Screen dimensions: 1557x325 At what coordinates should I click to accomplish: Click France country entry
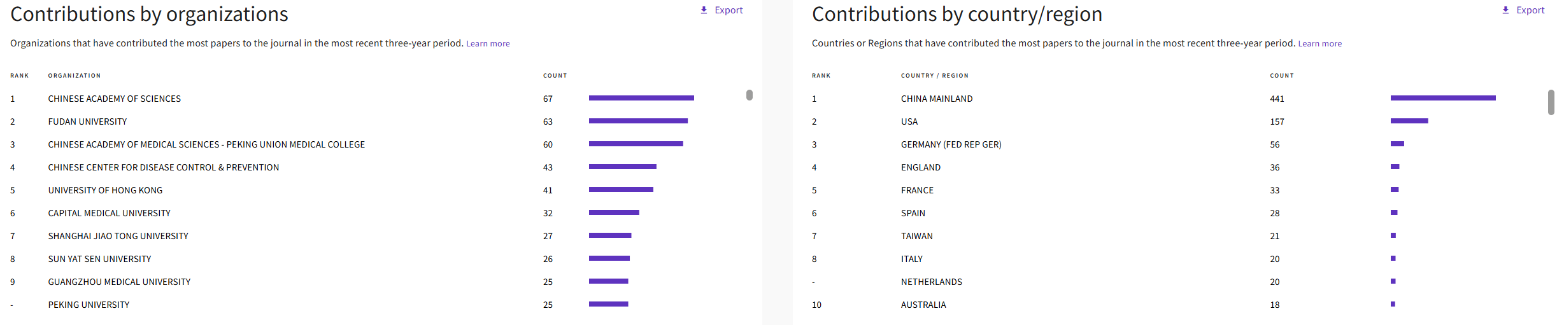coord(917,190)
